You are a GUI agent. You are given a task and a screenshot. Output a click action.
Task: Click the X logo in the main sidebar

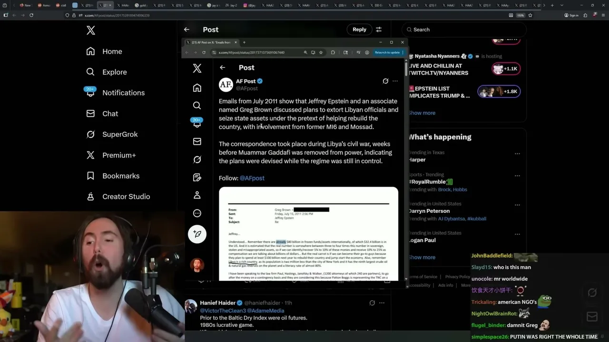click(91, 30)
